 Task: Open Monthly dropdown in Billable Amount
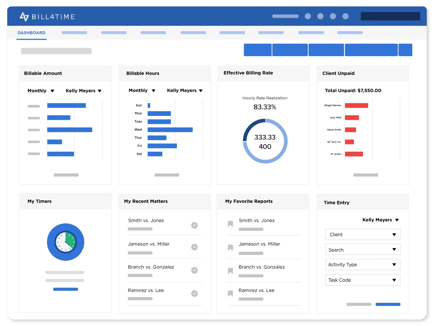click(41, 91)
